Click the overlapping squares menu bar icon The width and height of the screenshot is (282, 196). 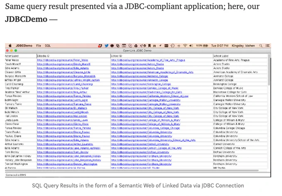[118, 46]
